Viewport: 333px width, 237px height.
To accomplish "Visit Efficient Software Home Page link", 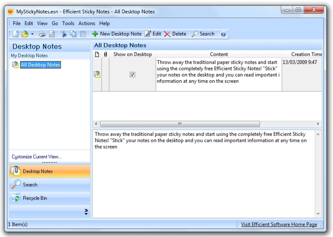I will [279, 224].
